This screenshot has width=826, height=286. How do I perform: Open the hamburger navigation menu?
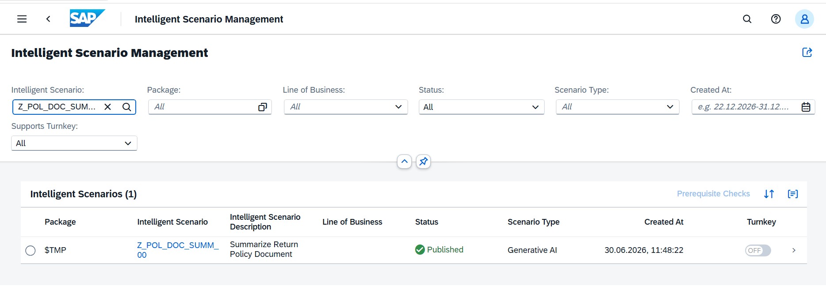tap(22, 19)
